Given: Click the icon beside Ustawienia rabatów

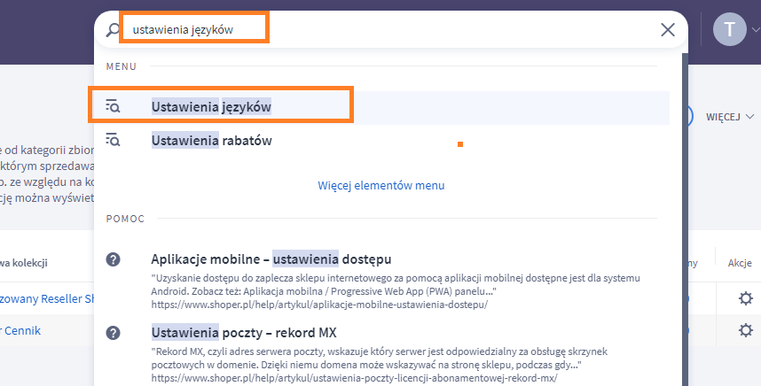Looking at the screenshot, I should 113,140.
